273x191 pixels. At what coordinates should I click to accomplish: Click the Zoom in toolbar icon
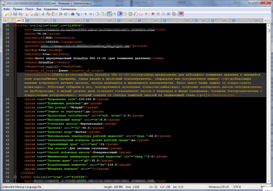(85, 14)
